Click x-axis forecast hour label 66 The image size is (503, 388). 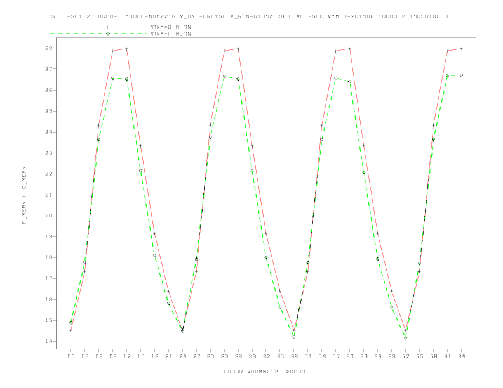coord(378,356)
